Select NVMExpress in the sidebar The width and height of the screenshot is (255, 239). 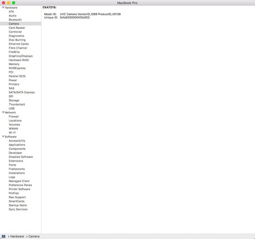point(17,68)
